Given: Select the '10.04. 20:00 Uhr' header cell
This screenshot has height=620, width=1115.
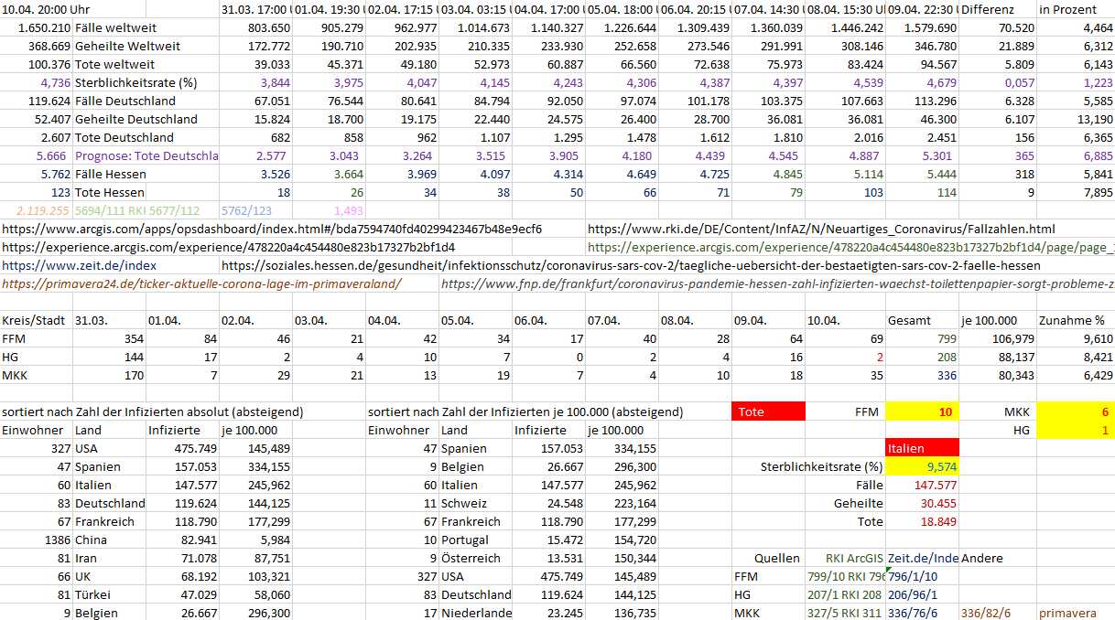Looking at the screenshot, I should pos(46,9).
